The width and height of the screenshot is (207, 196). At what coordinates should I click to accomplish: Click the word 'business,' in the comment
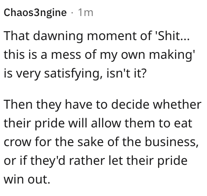click(x=171, y=142)
